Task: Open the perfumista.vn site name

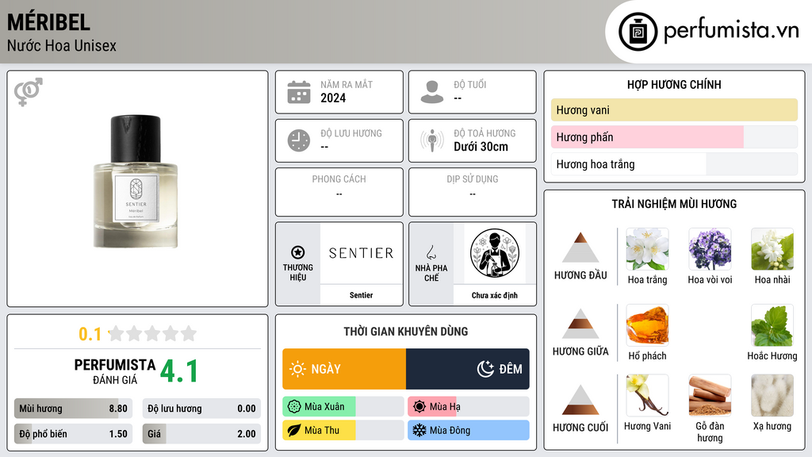Action: [731, 30]
